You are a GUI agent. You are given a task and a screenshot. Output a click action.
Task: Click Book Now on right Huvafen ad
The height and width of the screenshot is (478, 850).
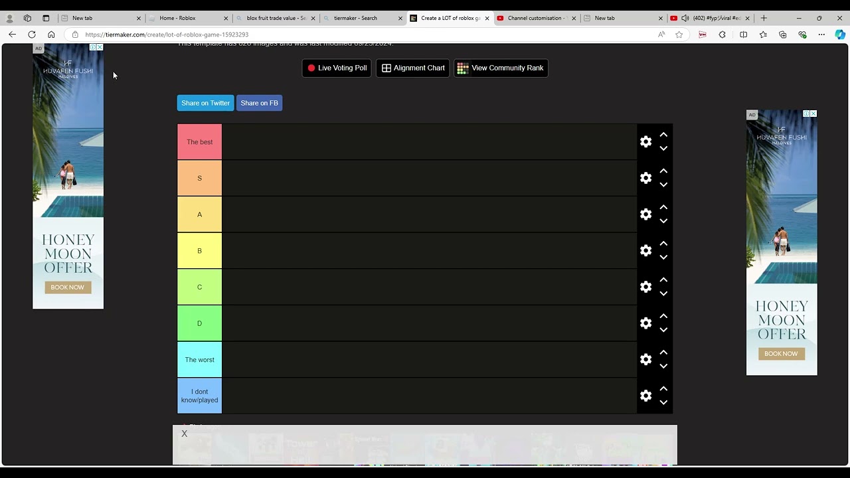point(781,354)
